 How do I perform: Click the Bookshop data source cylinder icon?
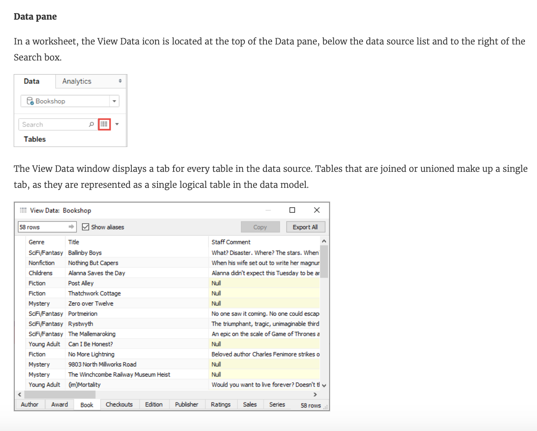[x=30, y=101]
